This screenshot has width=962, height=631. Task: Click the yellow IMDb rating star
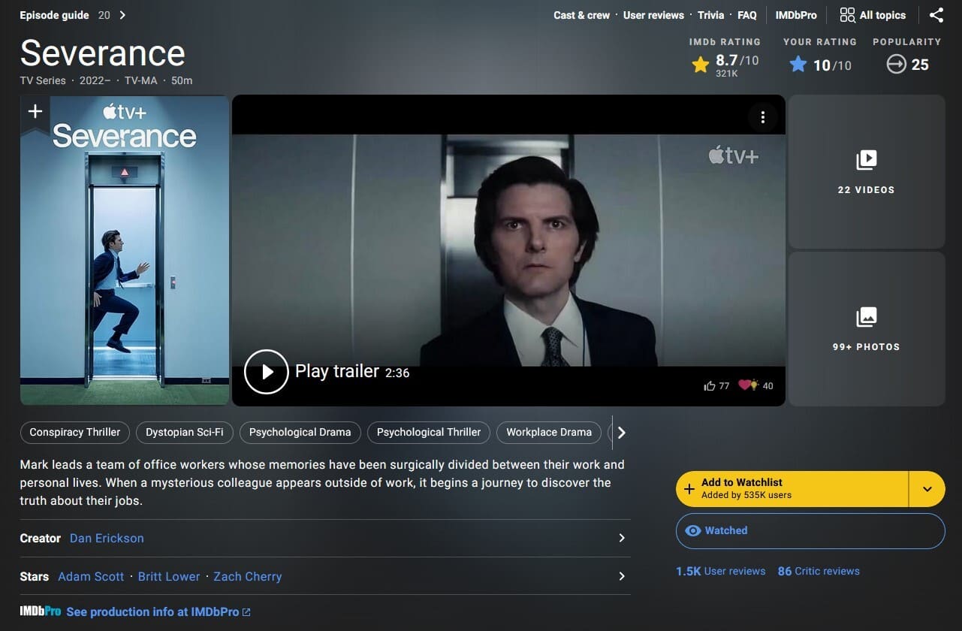tap(700, 65)
